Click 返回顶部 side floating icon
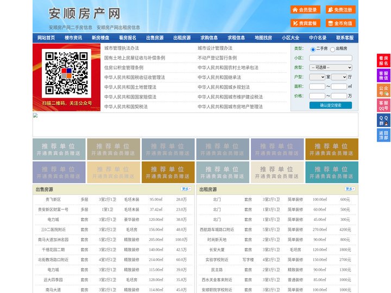The width and height of the screenshot is (391, 293). click(383, 135)
